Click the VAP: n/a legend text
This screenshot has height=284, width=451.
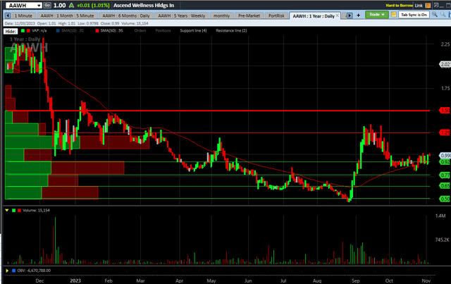(39, 30)
